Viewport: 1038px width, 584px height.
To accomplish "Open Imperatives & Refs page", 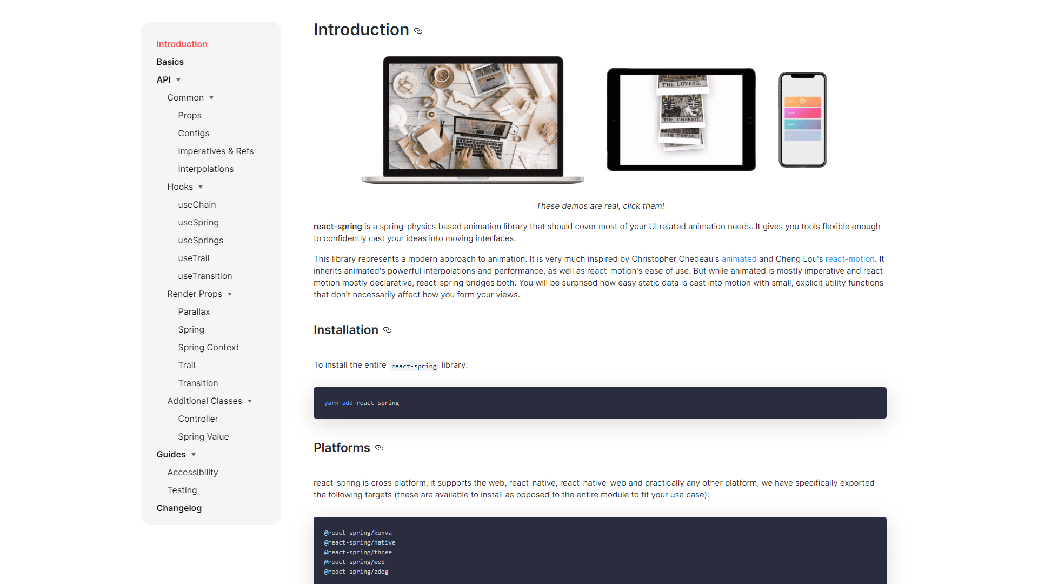I will (216, 151).
